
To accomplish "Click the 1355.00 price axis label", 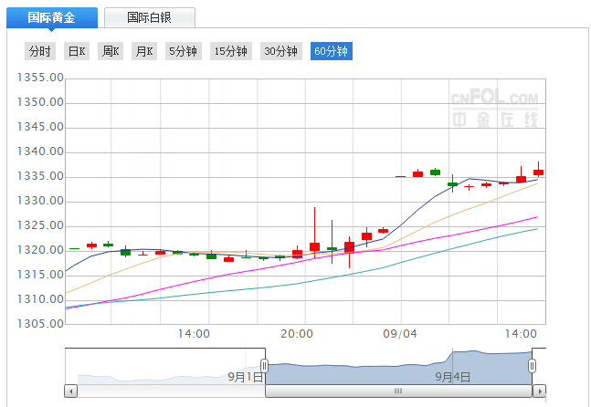I will click(40, 78).
